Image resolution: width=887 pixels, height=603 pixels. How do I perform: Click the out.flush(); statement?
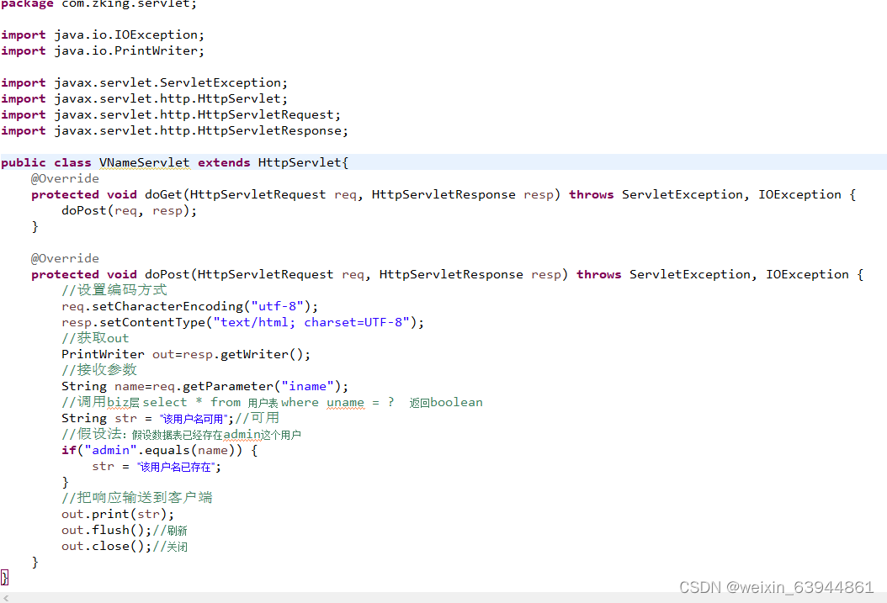(107, 530)
